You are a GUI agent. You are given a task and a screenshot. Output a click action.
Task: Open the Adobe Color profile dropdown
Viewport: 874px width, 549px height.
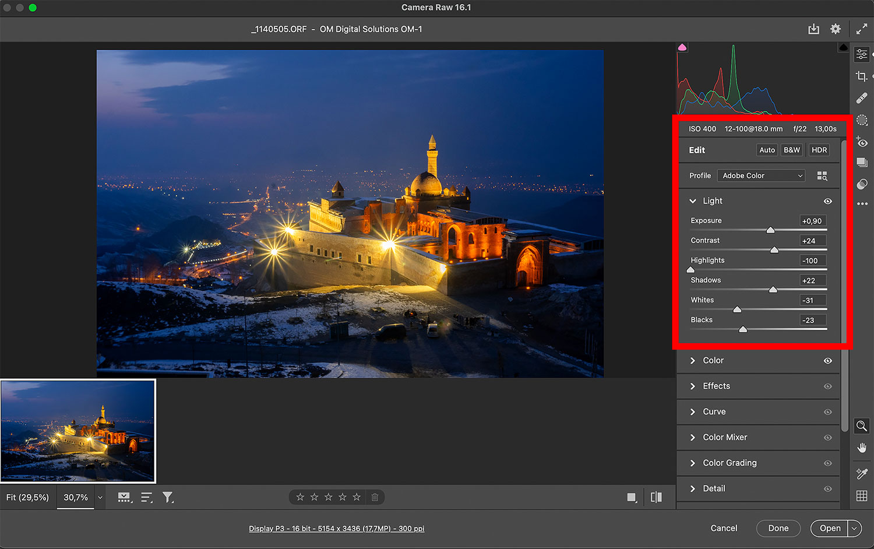pyautogui.click(x=762, y=175)
